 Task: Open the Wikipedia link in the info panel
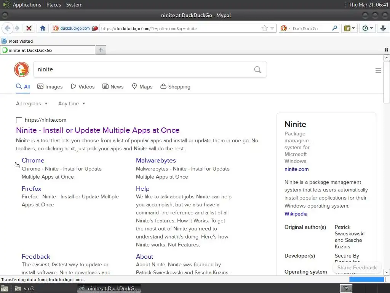coord(296,214)
